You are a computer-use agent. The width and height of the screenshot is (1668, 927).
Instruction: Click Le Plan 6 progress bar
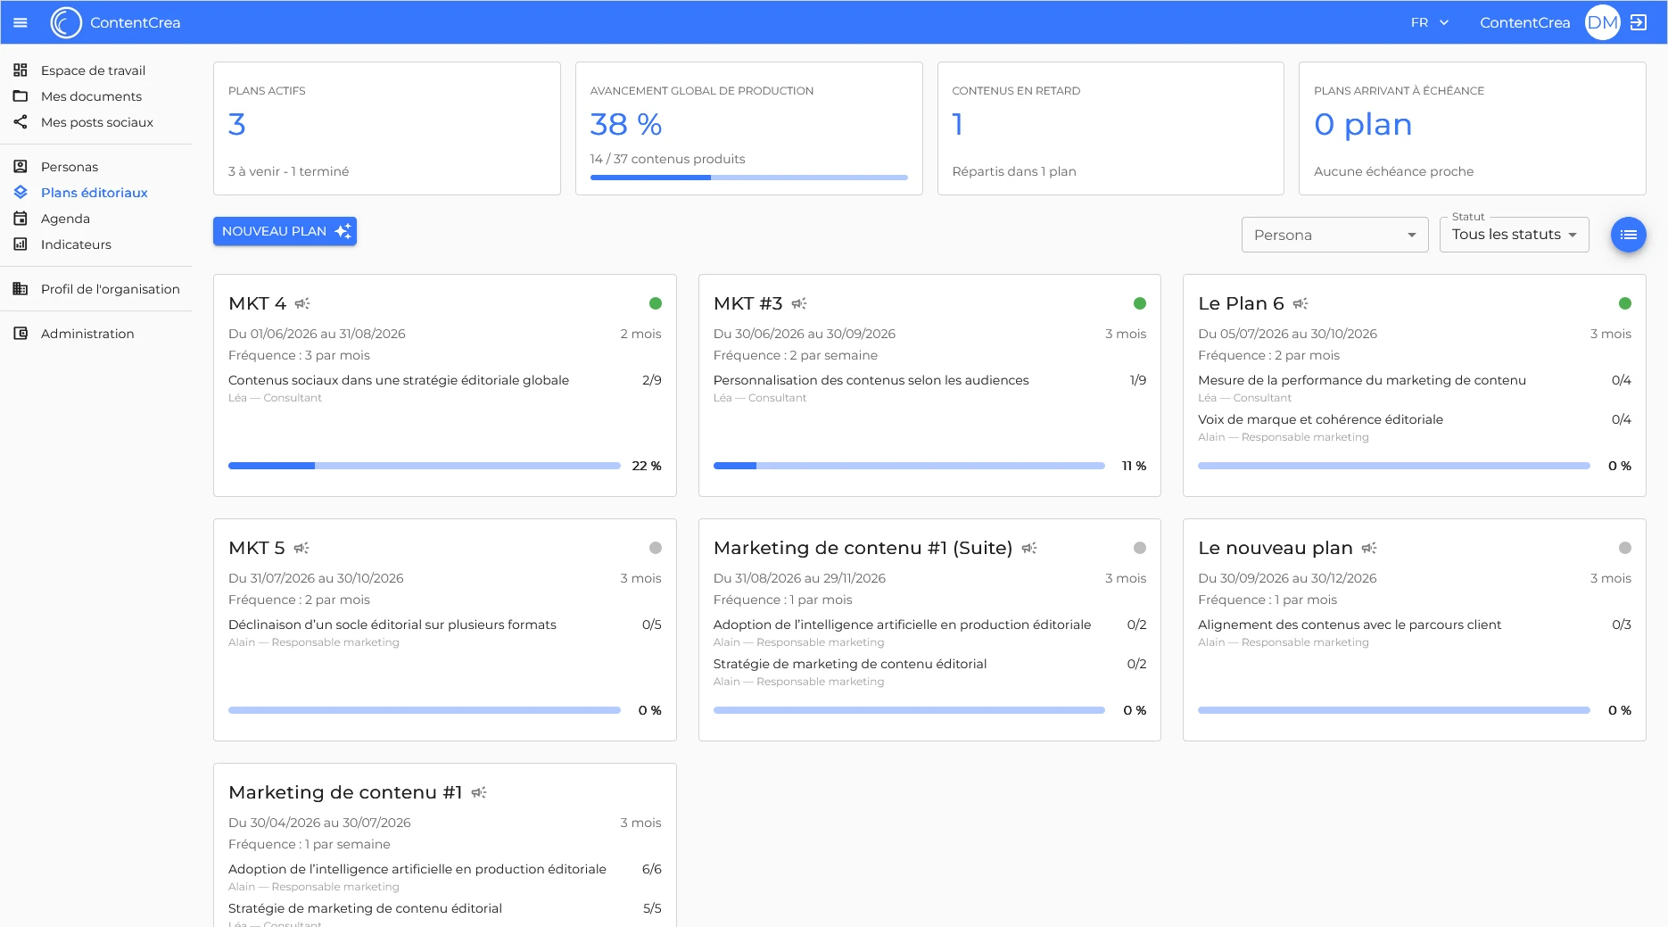(x=1394, y=466)
